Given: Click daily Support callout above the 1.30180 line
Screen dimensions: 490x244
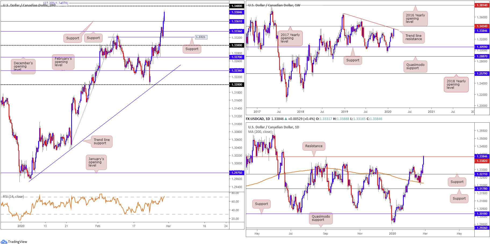Looking at the screenshot, I should point(261,204).
